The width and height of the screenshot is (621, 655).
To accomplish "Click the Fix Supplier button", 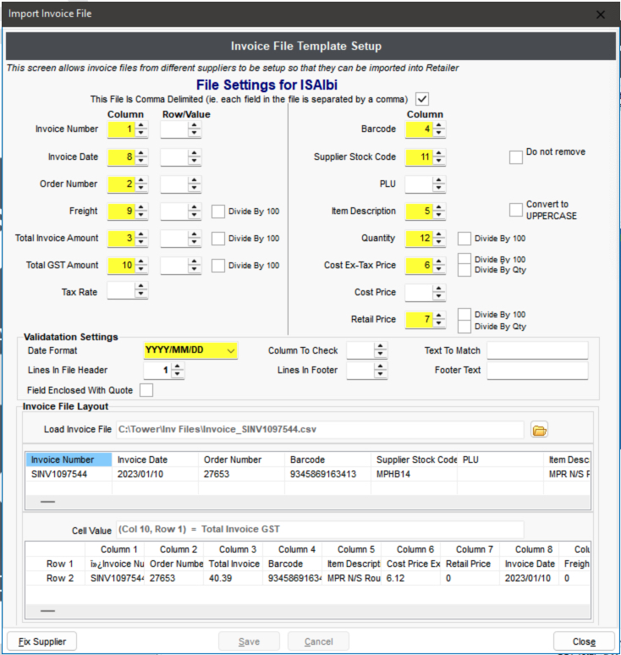I will 41,641.
